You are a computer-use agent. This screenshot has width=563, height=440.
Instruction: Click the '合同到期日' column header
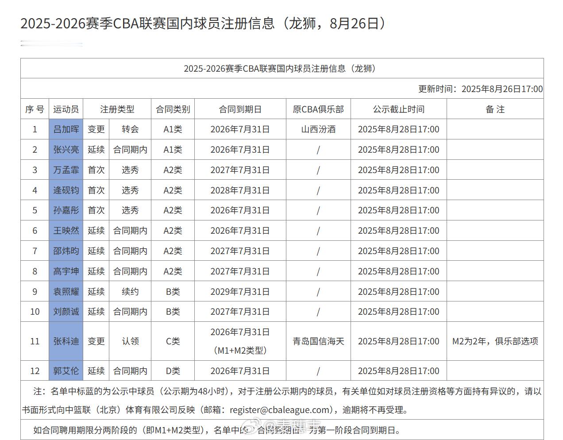pyautogui.click(x=240, y=109)
